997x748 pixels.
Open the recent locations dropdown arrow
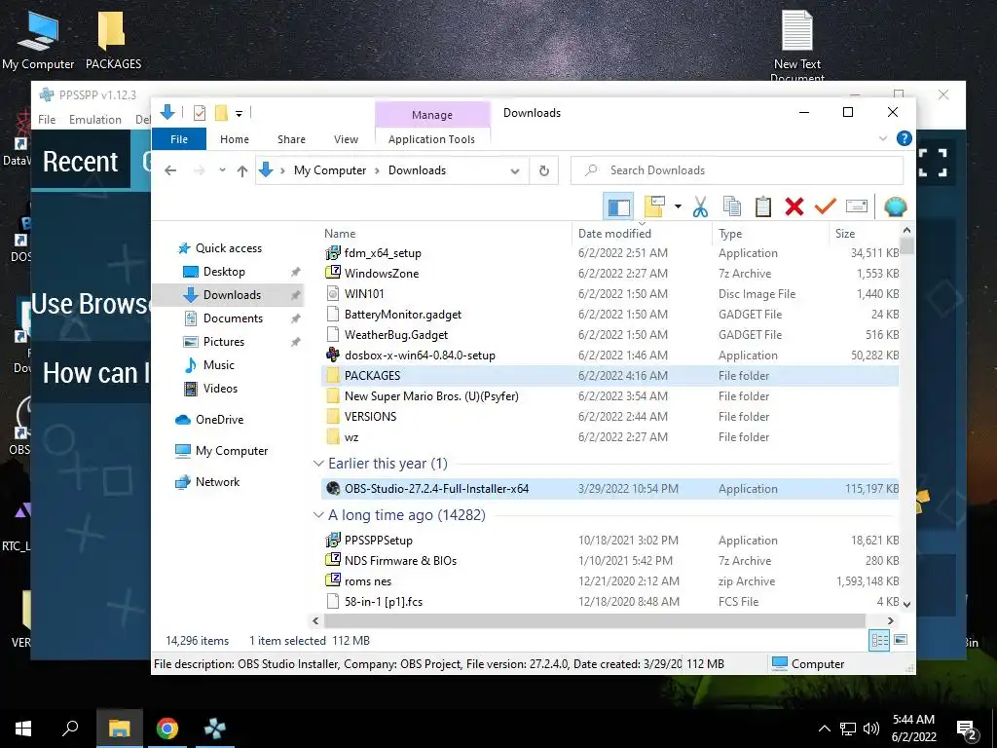click(x=222, y=170)
